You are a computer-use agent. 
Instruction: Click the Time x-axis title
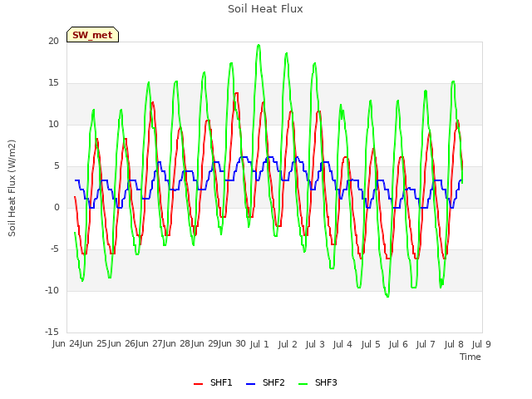[470, 357]
